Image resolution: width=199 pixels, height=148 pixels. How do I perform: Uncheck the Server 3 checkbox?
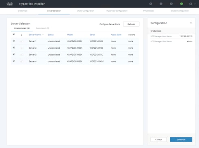pyautogui.click(x=14, y=54)
